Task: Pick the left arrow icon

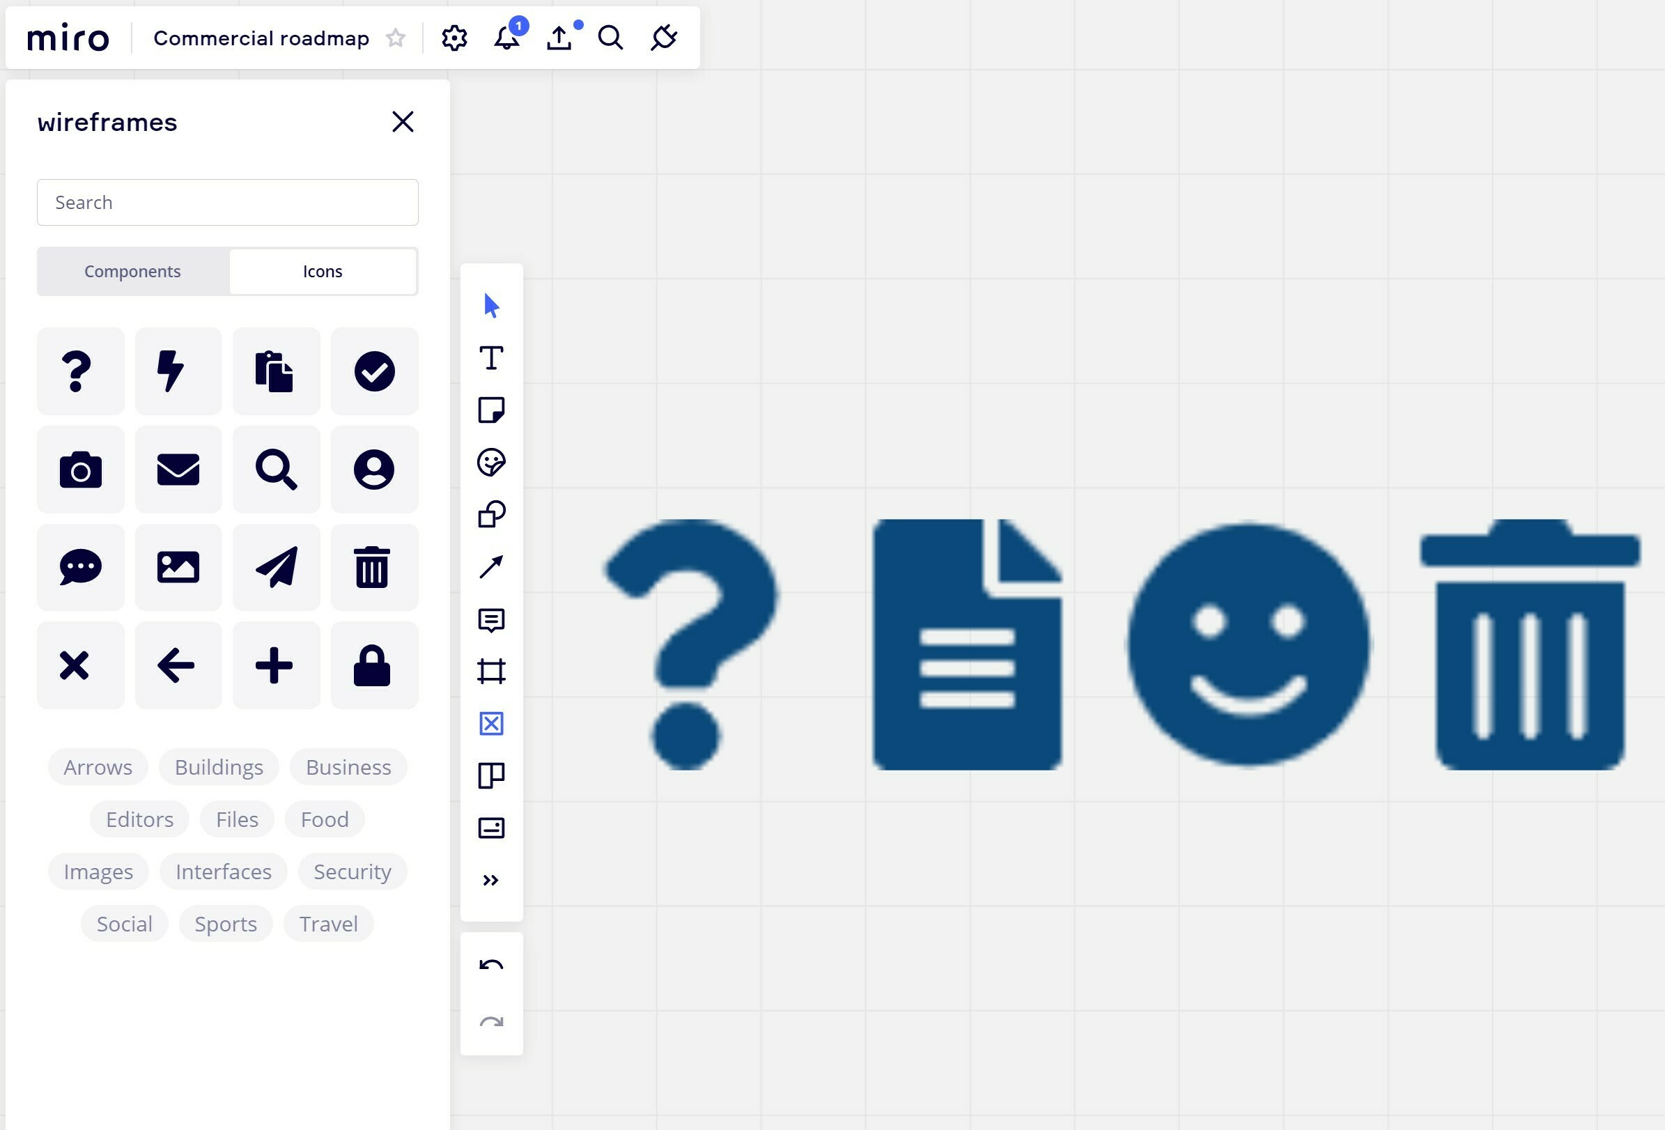Action: 178,665
